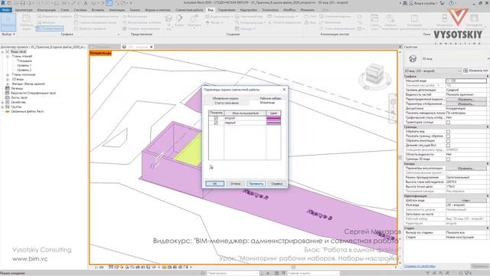This screenshot has height=276, width=490.
Task: Click the Revit application logo button
Action: pos(3,3)
